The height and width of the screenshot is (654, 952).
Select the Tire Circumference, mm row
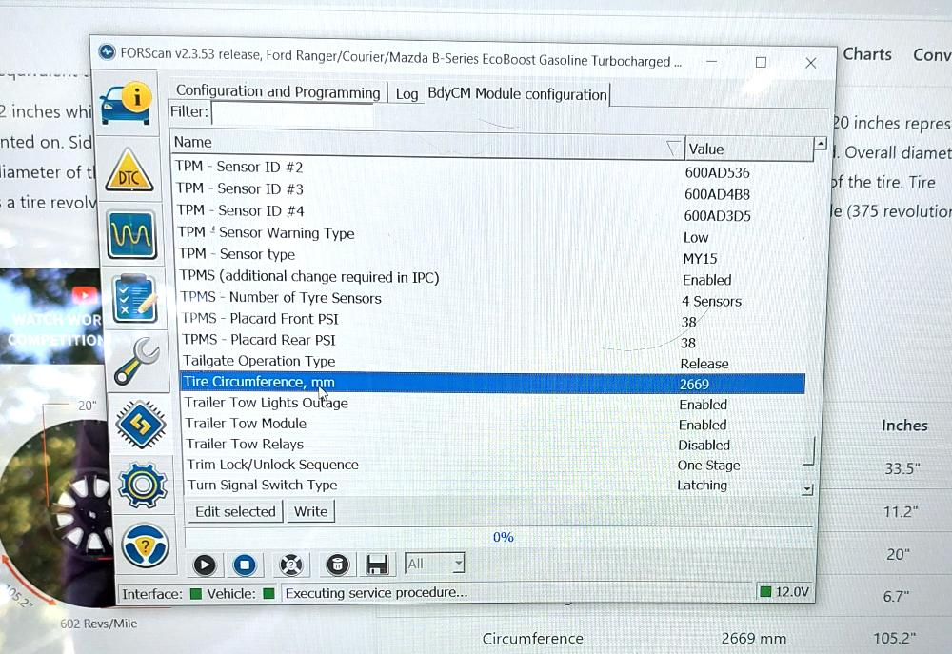pyautogui.click(x=493, y=384)
